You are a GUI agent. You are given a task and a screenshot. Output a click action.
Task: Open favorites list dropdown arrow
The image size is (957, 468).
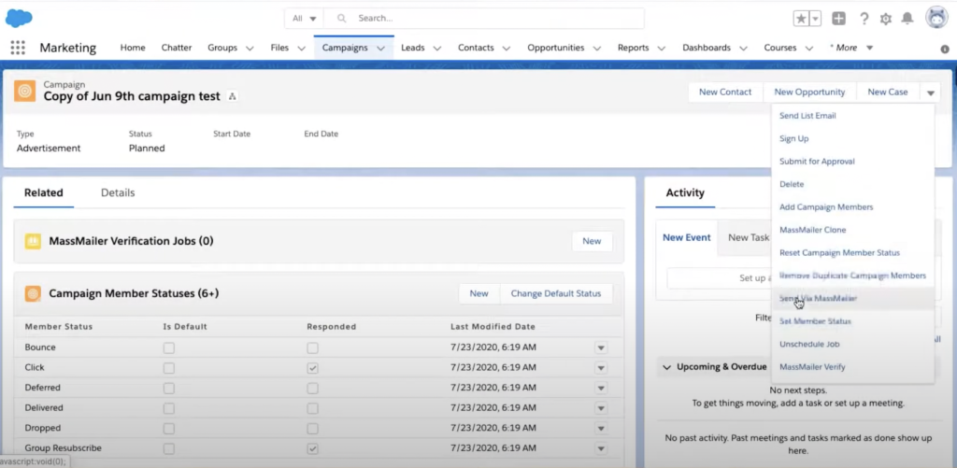coord(815,19)
